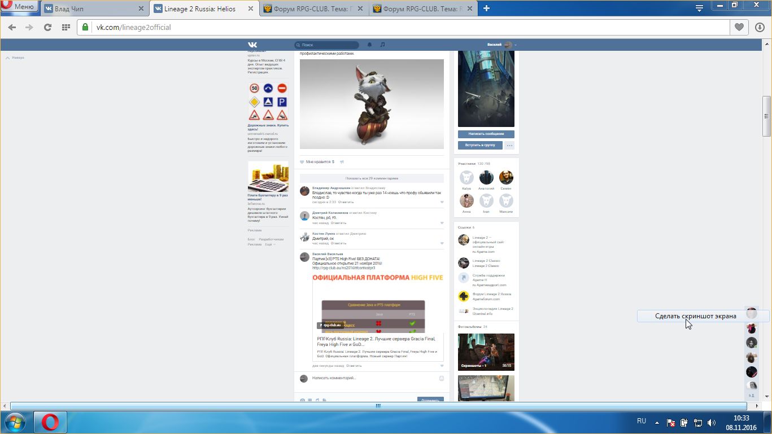Click Ответить under Костян Лунек's comment

pyautogui.click(x=339, y=243)
